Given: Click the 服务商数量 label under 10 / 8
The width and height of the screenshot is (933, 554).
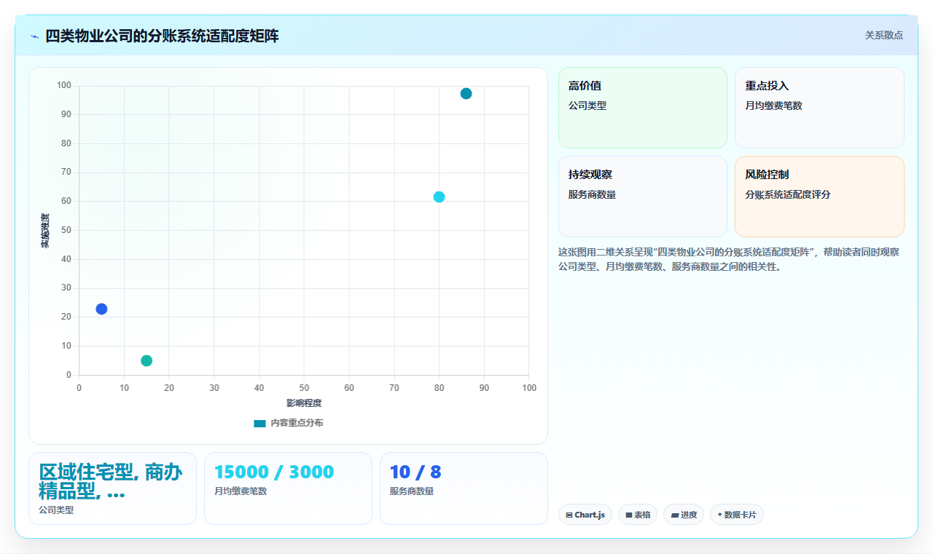Looking at the screenshot, I should (x=412, y=491).
